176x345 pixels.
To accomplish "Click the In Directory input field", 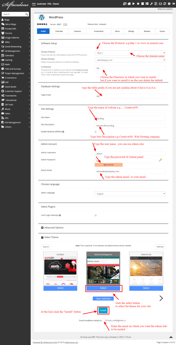I will coord(130,68).
